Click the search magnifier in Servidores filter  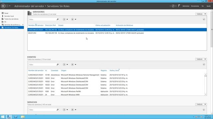pyautogui.click(x=58, y=20)
